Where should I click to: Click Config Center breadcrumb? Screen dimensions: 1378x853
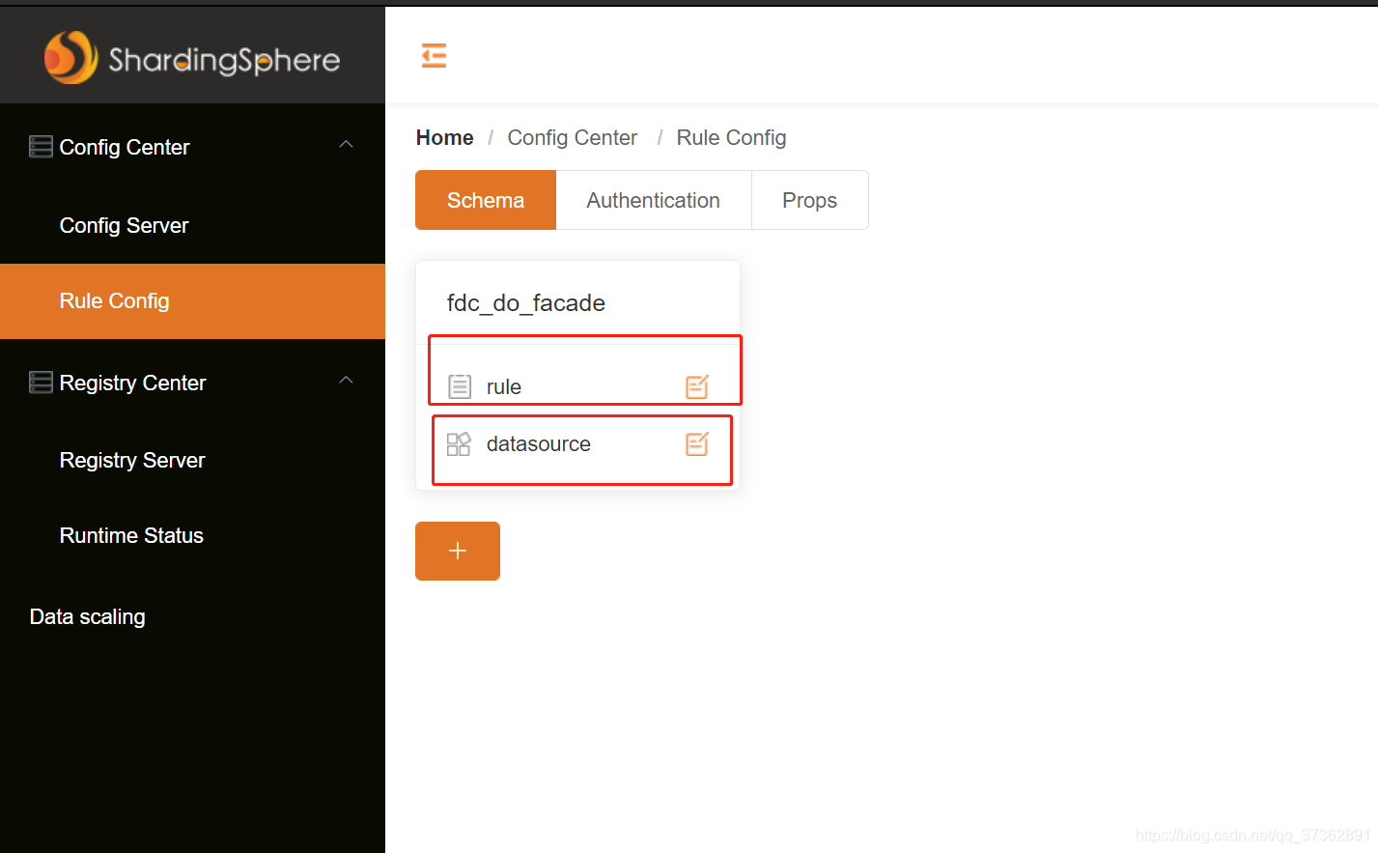tap(573, 137)
